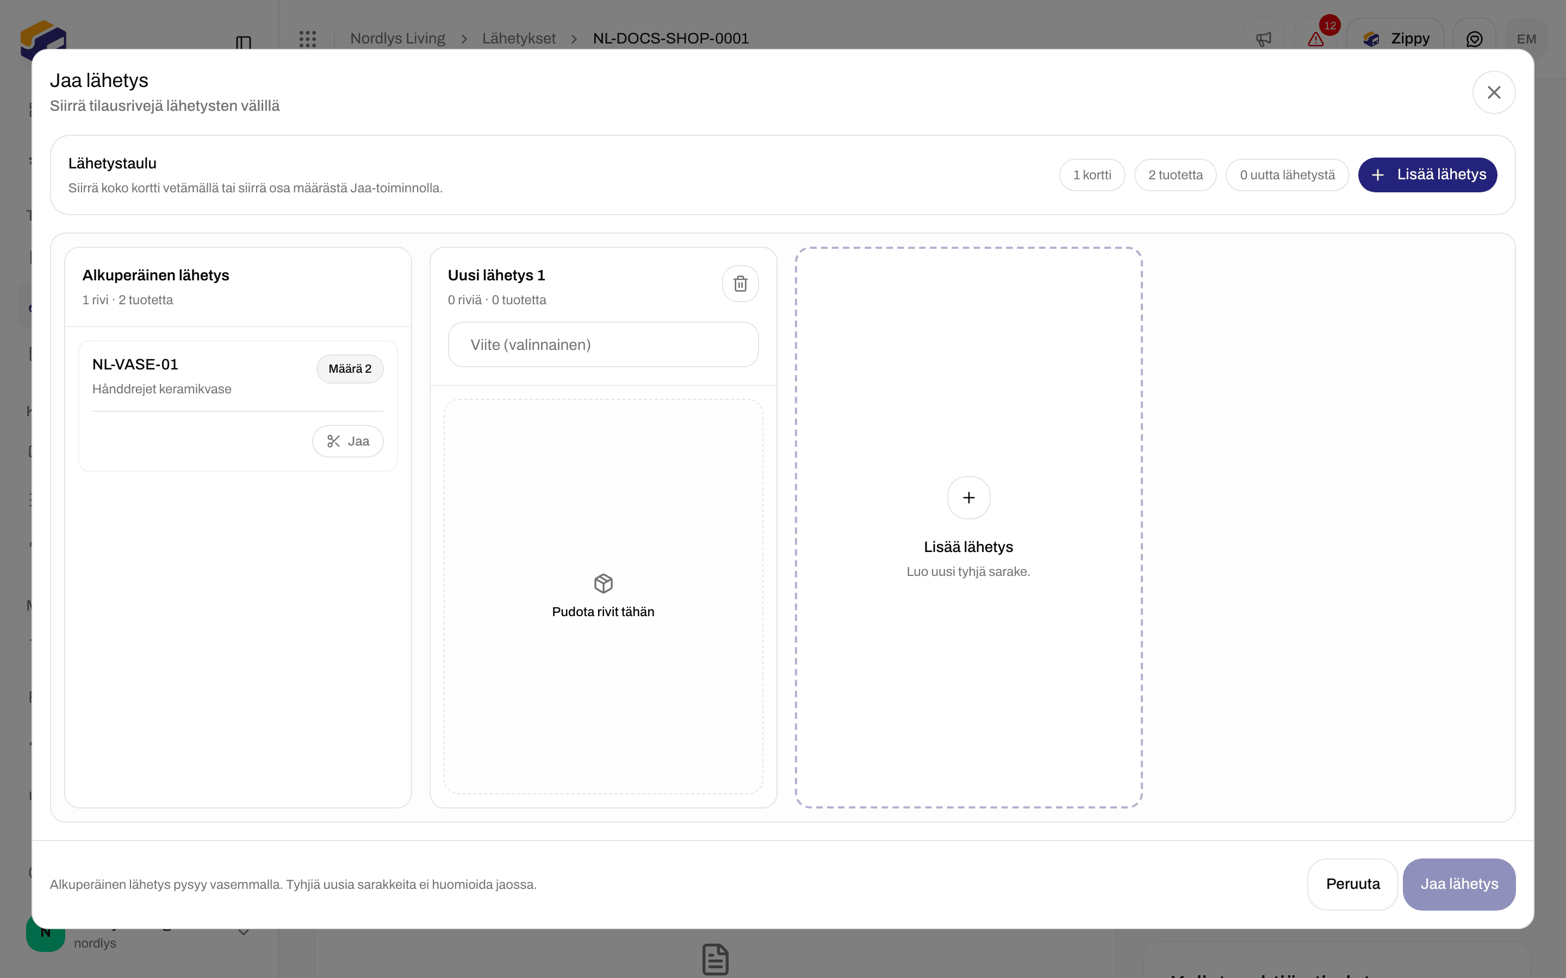Open the EM user avatar menu
This screenshot has height=978, width=1566.
[1526, 39]
